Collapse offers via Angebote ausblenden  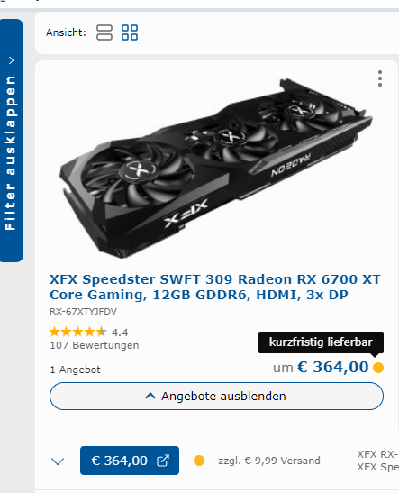[216, 397]
